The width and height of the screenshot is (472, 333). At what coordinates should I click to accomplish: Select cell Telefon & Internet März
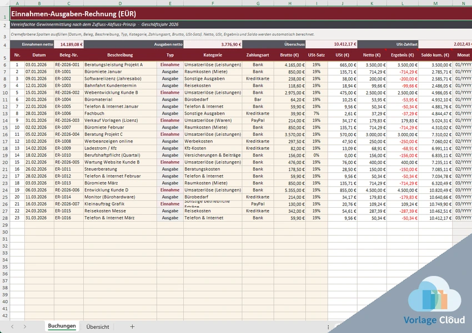(x=120, y=218)
